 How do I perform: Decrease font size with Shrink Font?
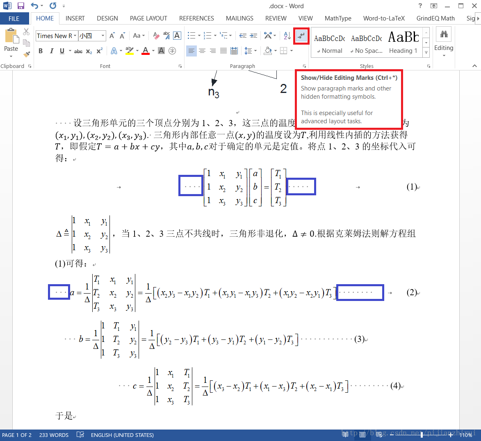[122, 36]
